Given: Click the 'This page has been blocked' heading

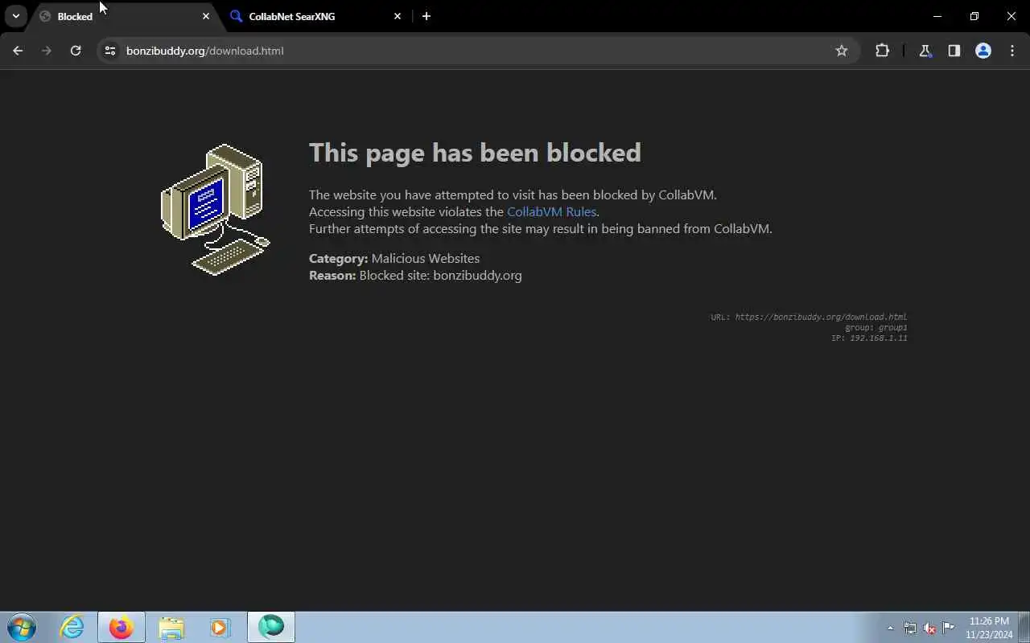Looking at the screenshot, I should tap(475, 153).
